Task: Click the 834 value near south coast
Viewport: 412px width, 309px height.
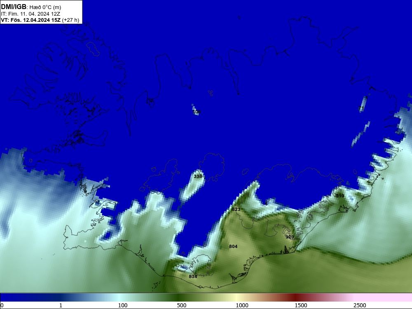Action: [x=193, y=276]
